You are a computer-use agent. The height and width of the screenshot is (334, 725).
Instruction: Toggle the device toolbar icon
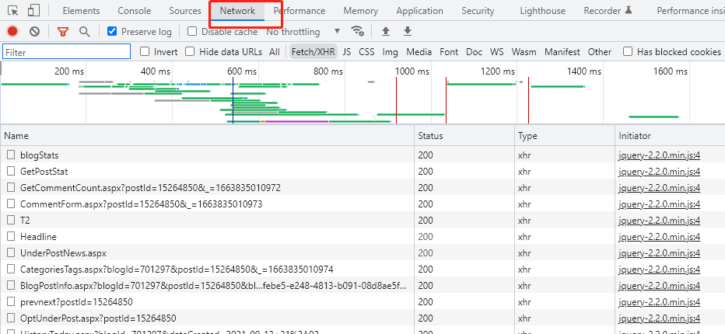click(x=33, y=10)
